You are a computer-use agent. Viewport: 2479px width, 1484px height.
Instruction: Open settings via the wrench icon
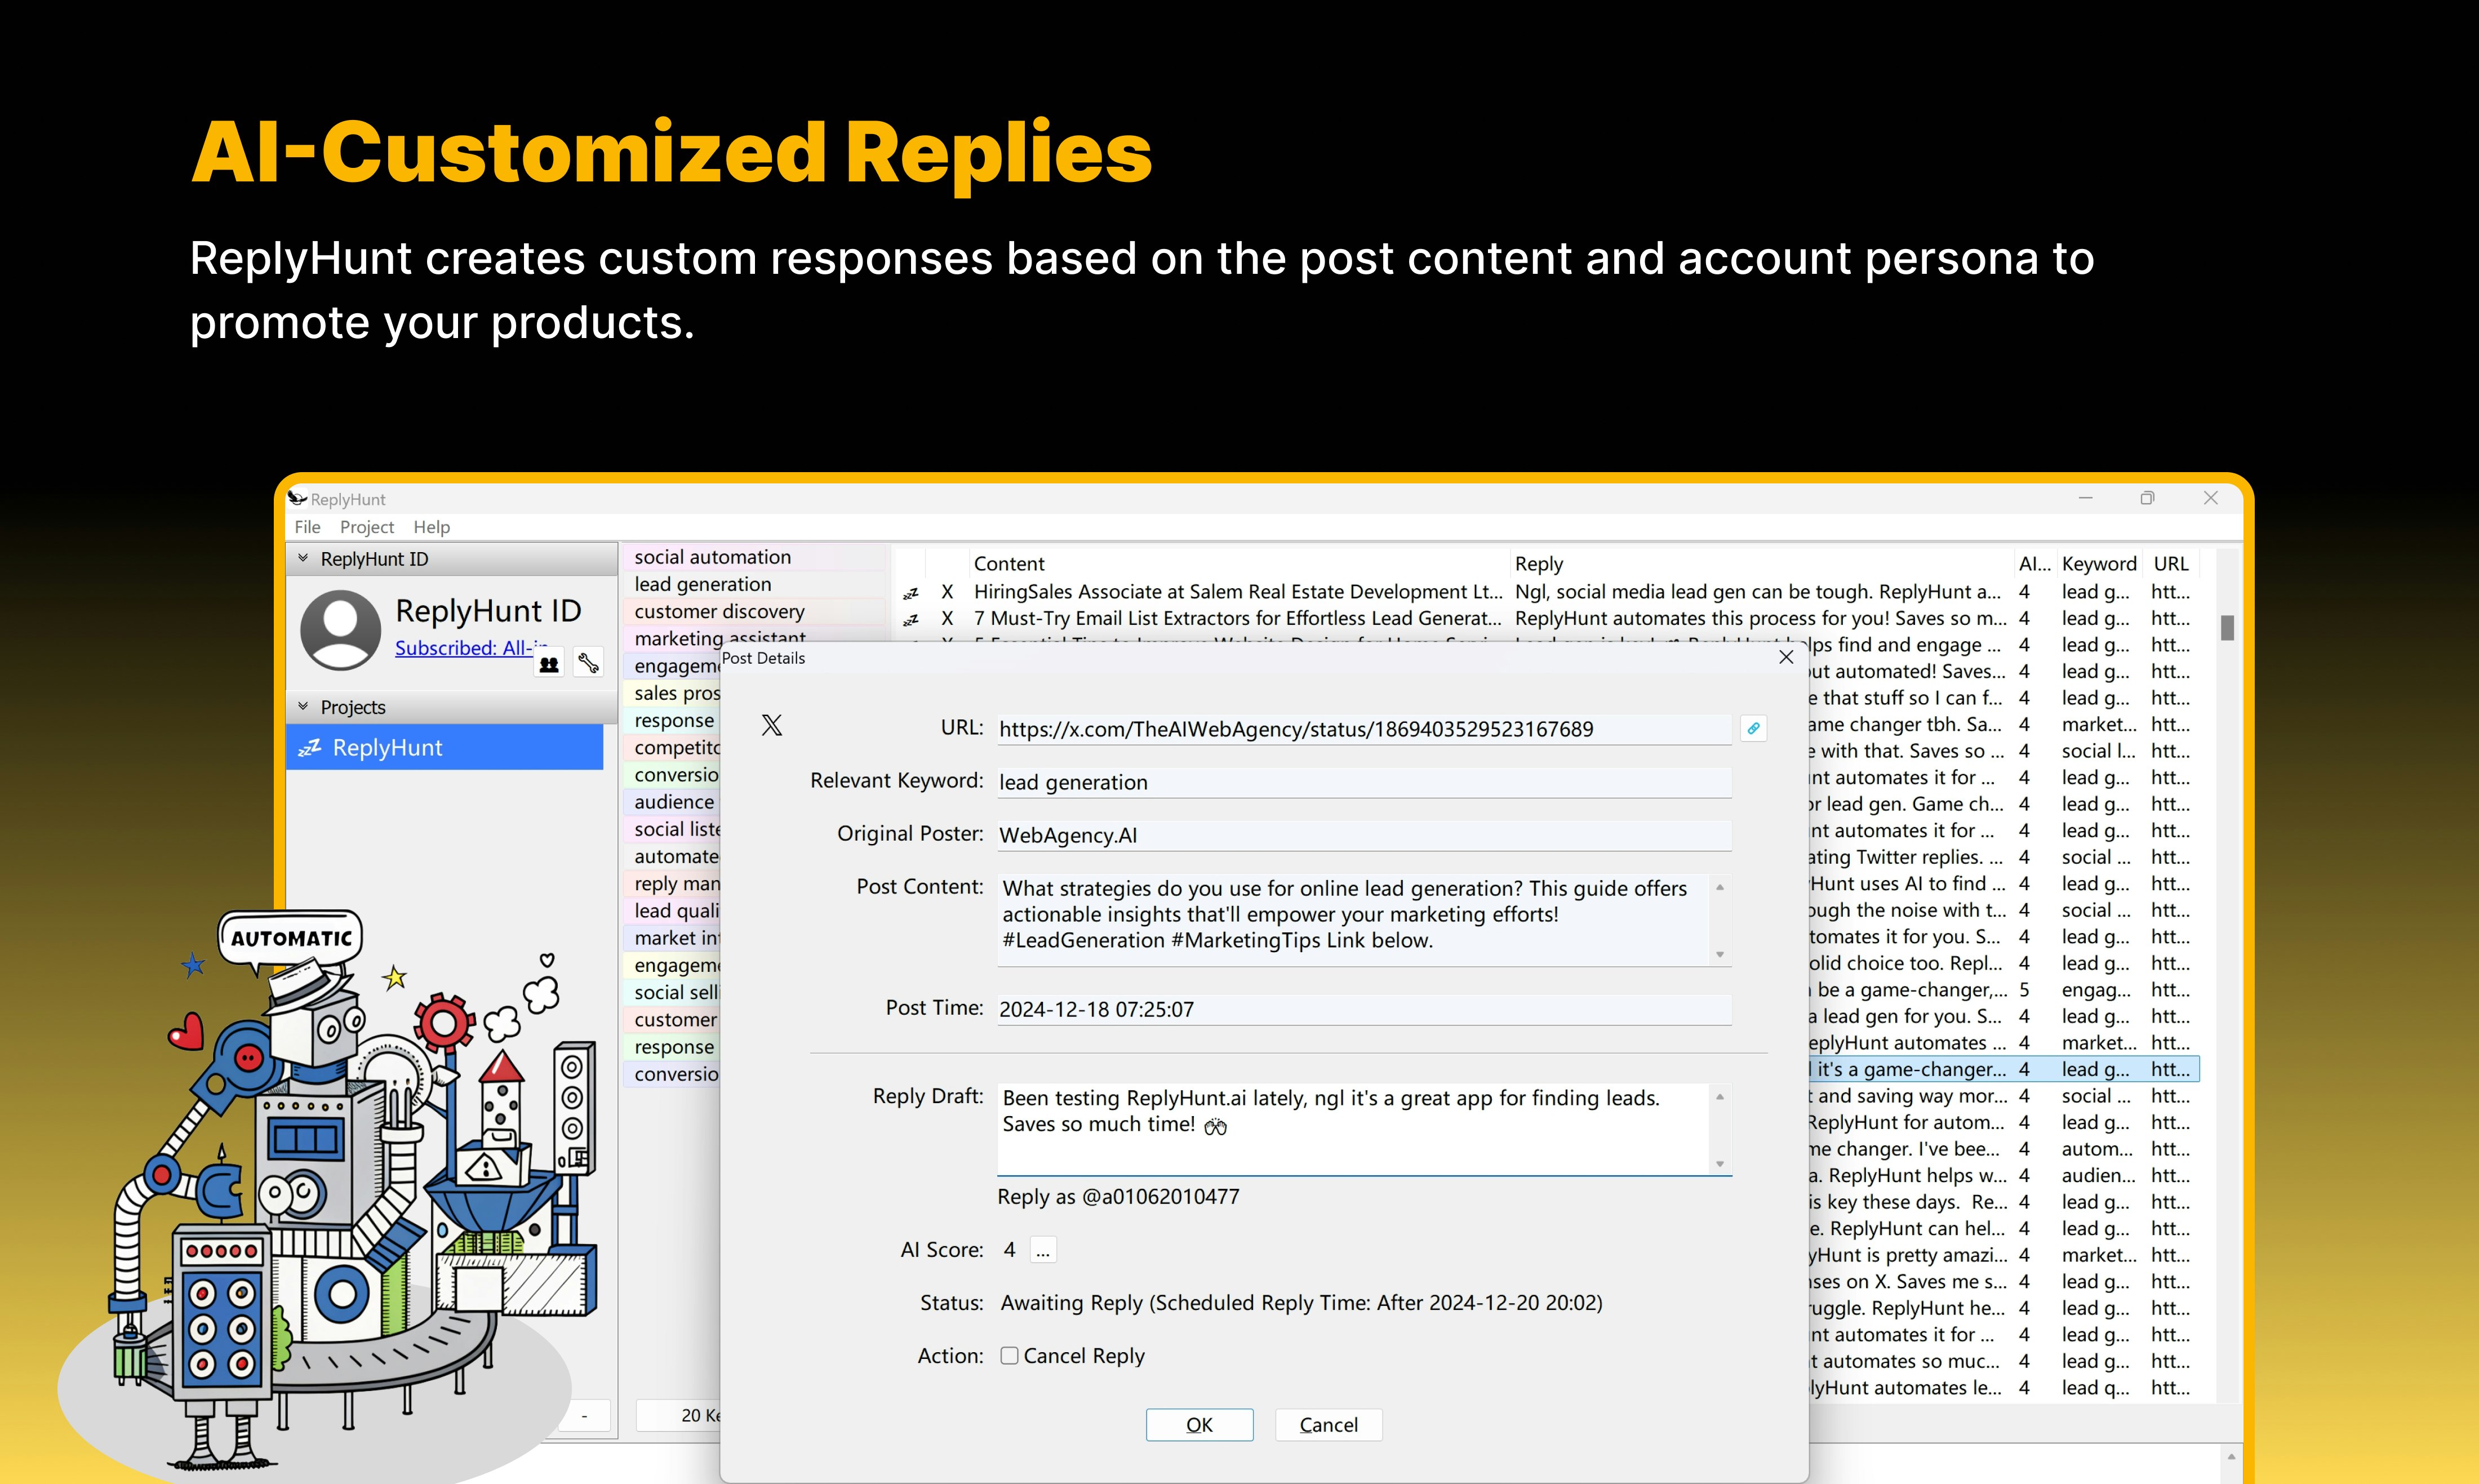(589, 662)
